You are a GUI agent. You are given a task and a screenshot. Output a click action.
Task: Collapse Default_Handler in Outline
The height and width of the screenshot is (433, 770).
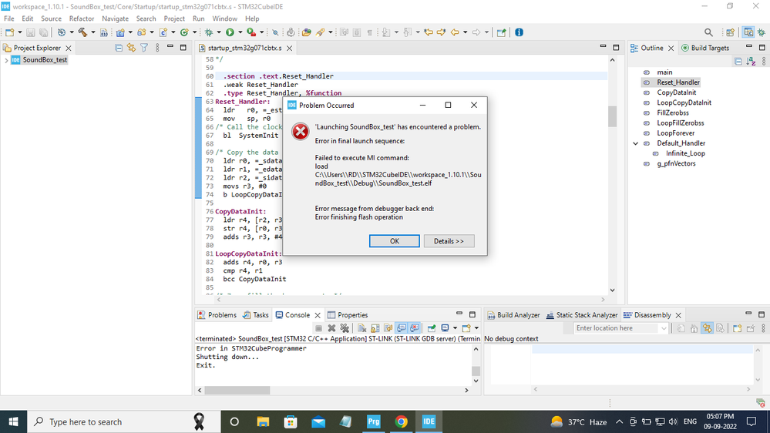coord(635,143)
